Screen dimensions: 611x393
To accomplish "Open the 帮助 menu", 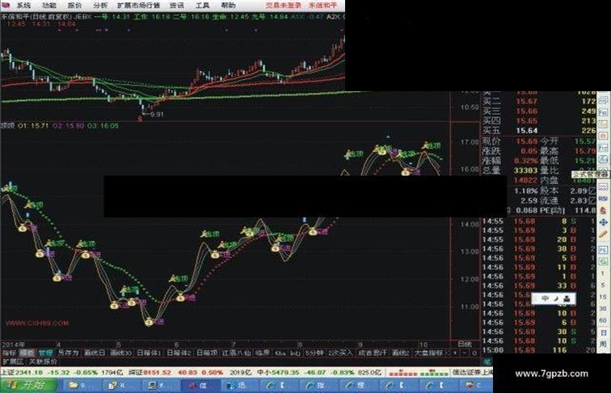I will tap(228, 6).
